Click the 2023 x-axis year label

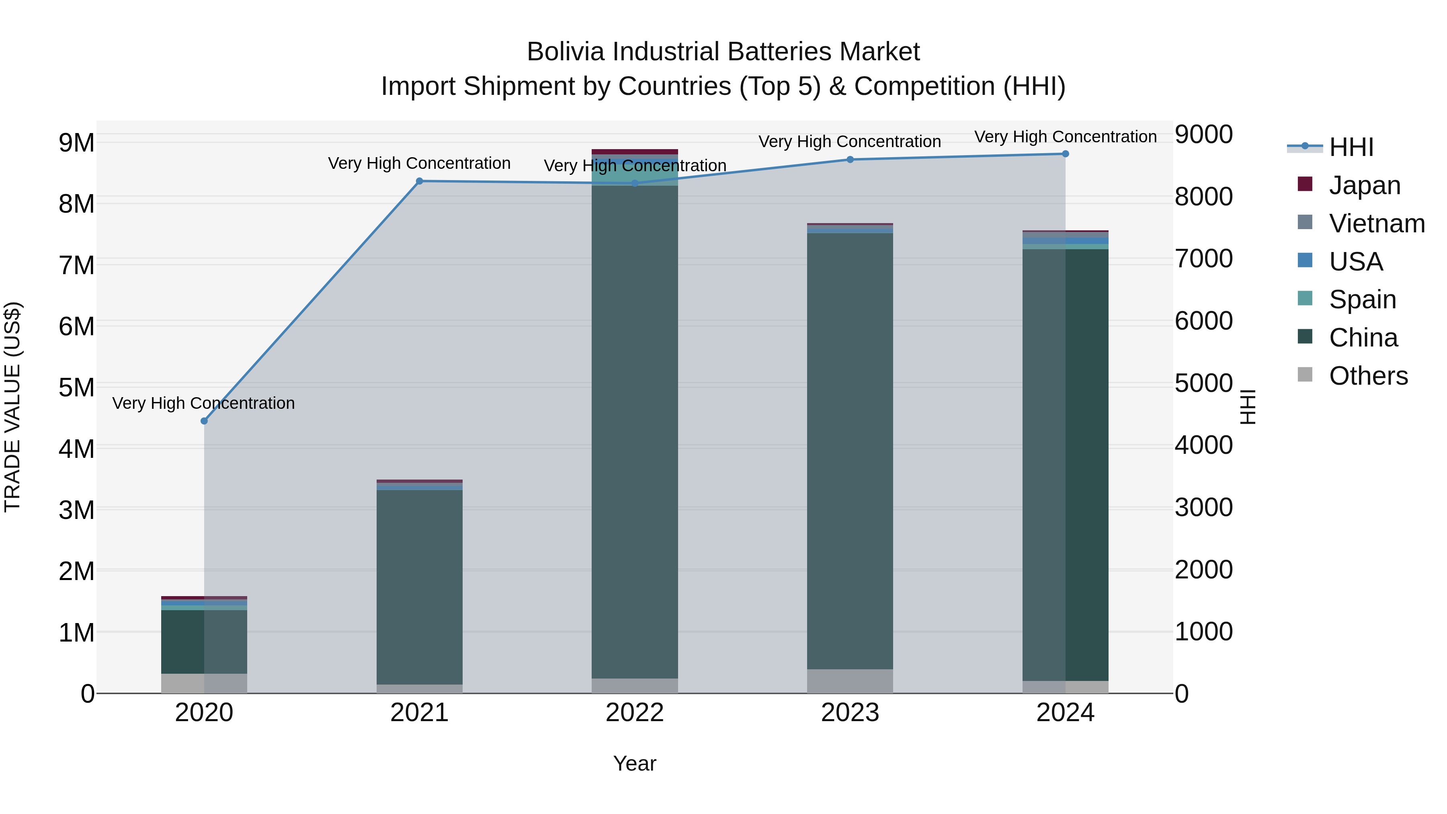click(850, 713)
